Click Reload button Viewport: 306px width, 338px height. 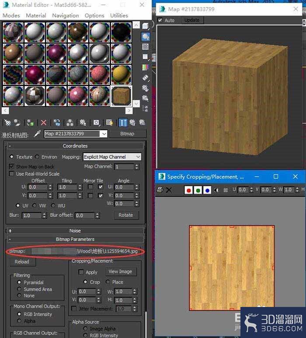click(22, 261)
